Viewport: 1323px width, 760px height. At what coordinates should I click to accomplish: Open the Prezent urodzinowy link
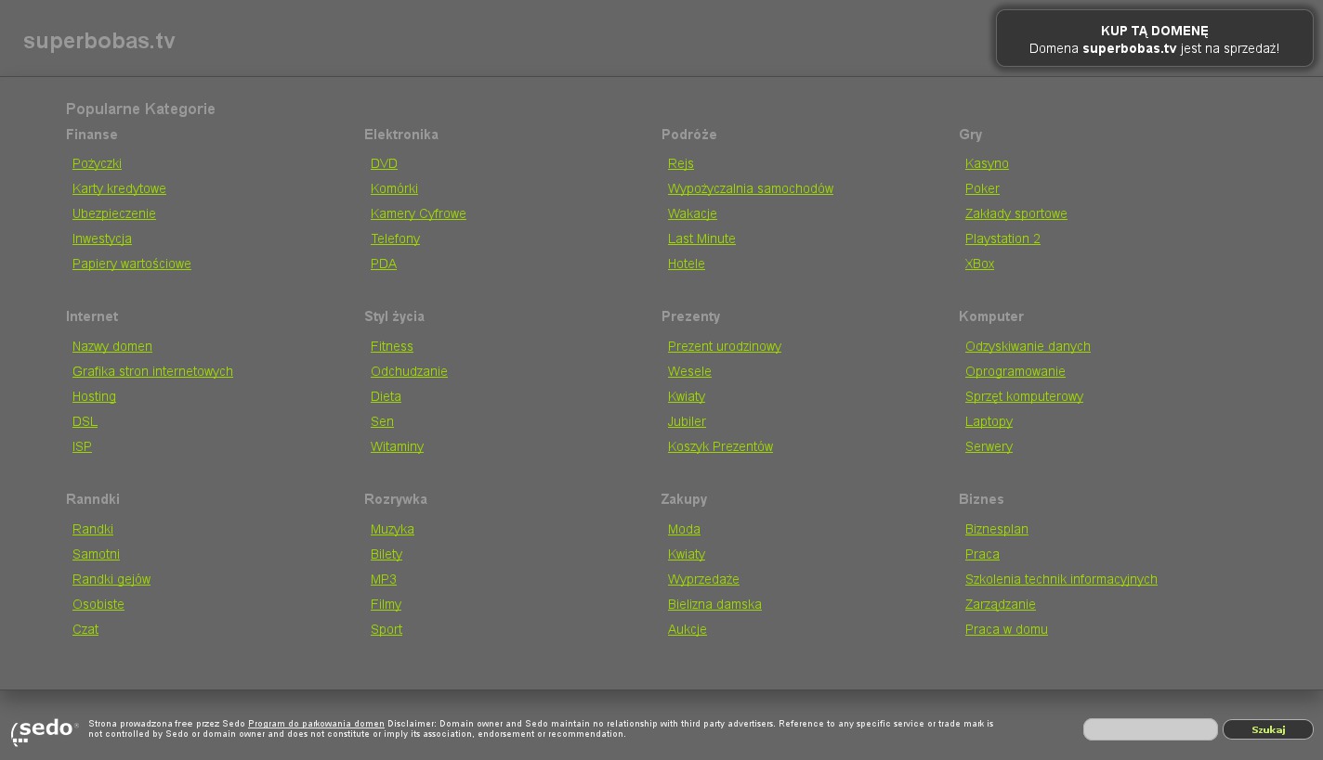pos(724,346)
